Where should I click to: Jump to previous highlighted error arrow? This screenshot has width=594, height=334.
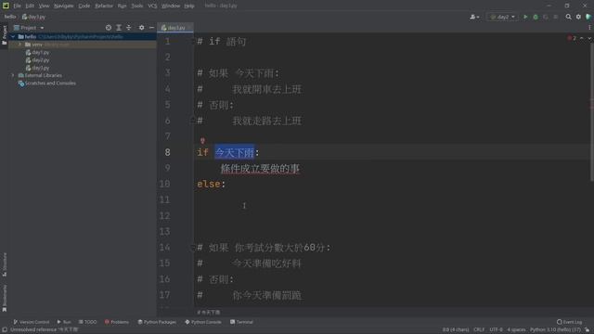[x=582, y=38]
